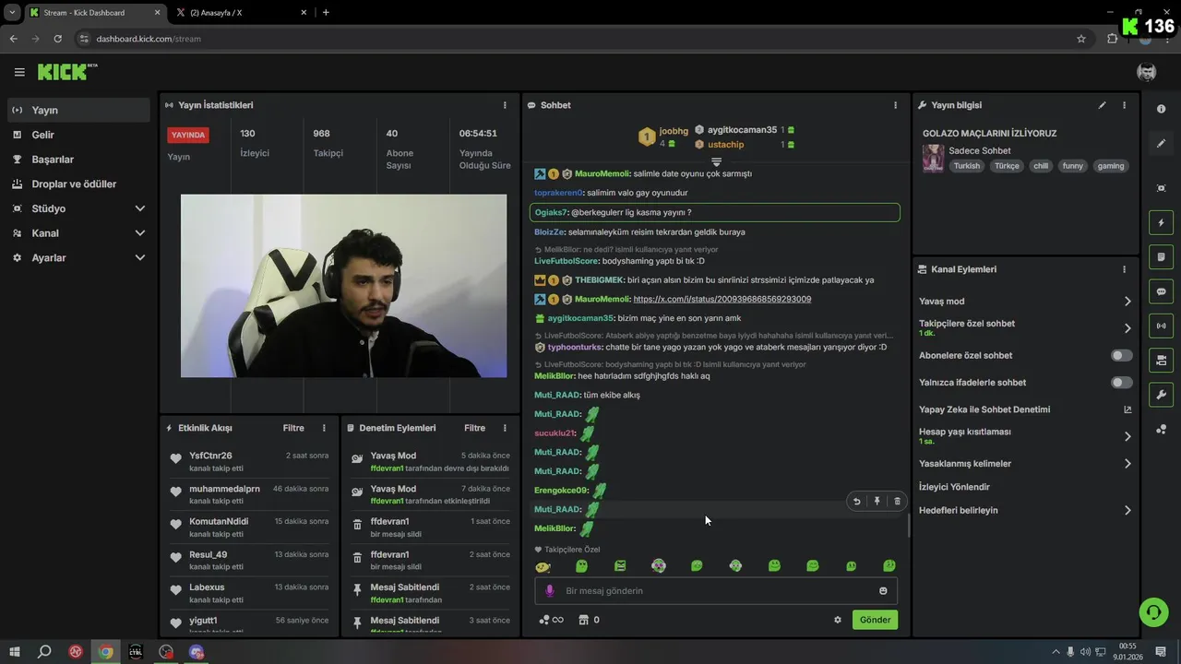Open the Yayın İstatistikleri panel three-dot menu
This screenshot has width=1181, height=664.
tap(505, 105)
